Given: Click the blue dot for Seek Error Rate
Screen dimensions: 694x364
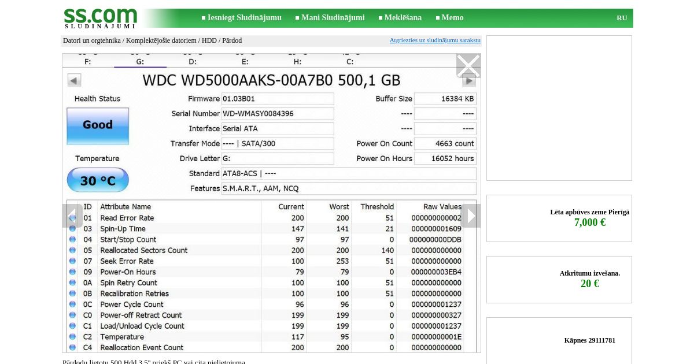Looking at the screenshot, I should 72,261.
